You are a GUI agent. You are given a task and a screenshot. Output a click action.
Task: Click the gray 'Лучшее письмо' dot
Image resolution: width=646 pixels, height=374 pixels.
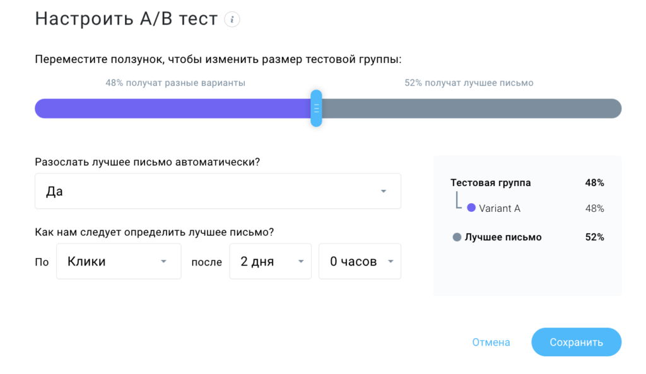pos(457,237)
